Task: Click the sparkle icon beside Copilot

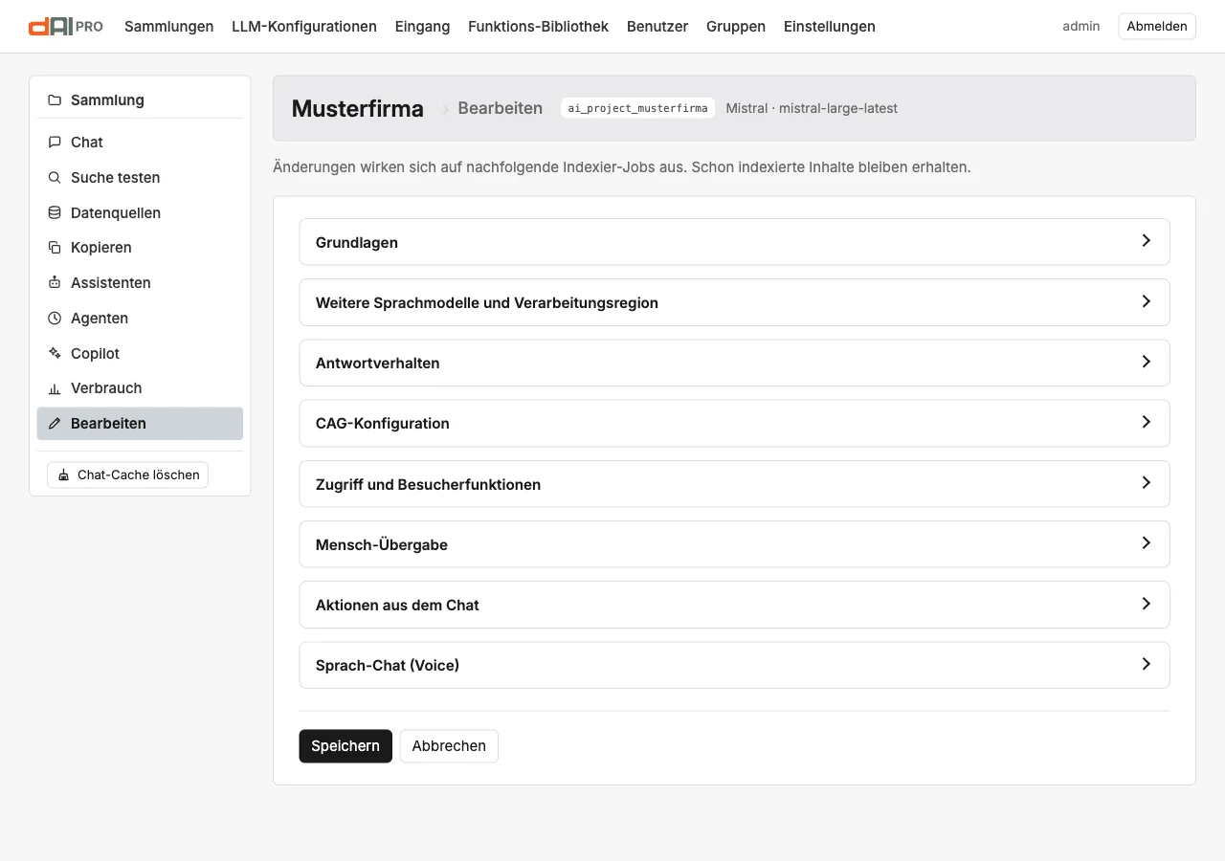Action: tap(55, 354)
